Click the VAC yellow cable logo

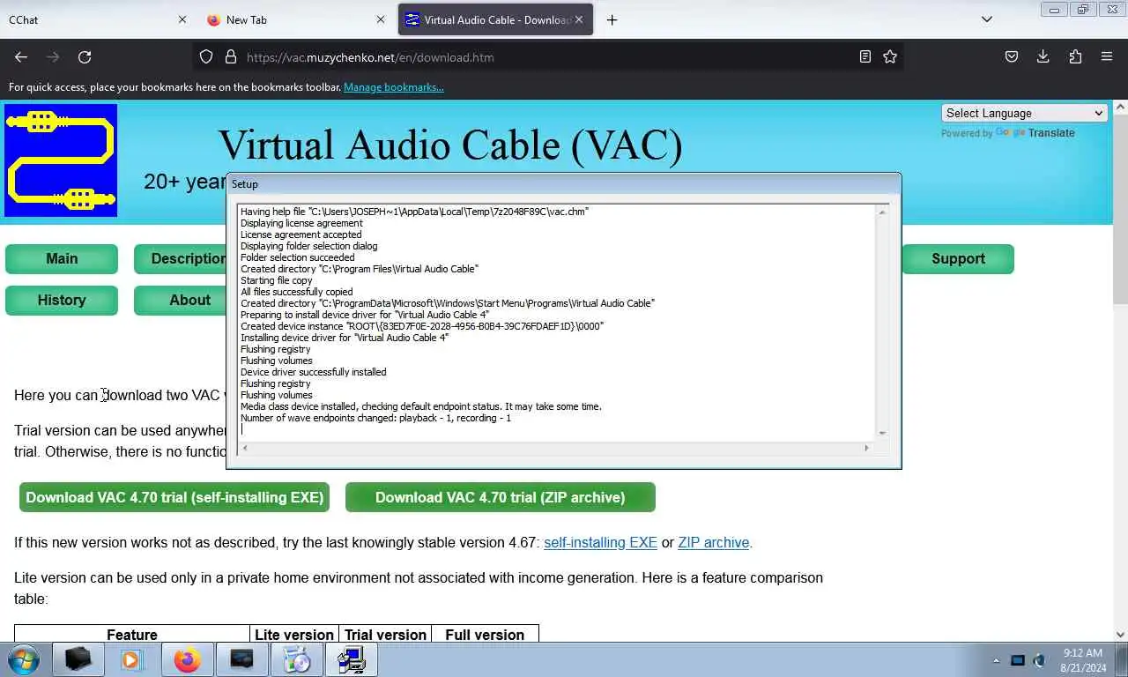(x=61, y=160)
